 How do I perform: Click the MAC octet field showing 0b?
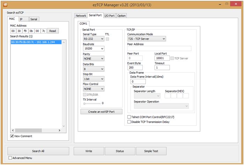(31, 31)
